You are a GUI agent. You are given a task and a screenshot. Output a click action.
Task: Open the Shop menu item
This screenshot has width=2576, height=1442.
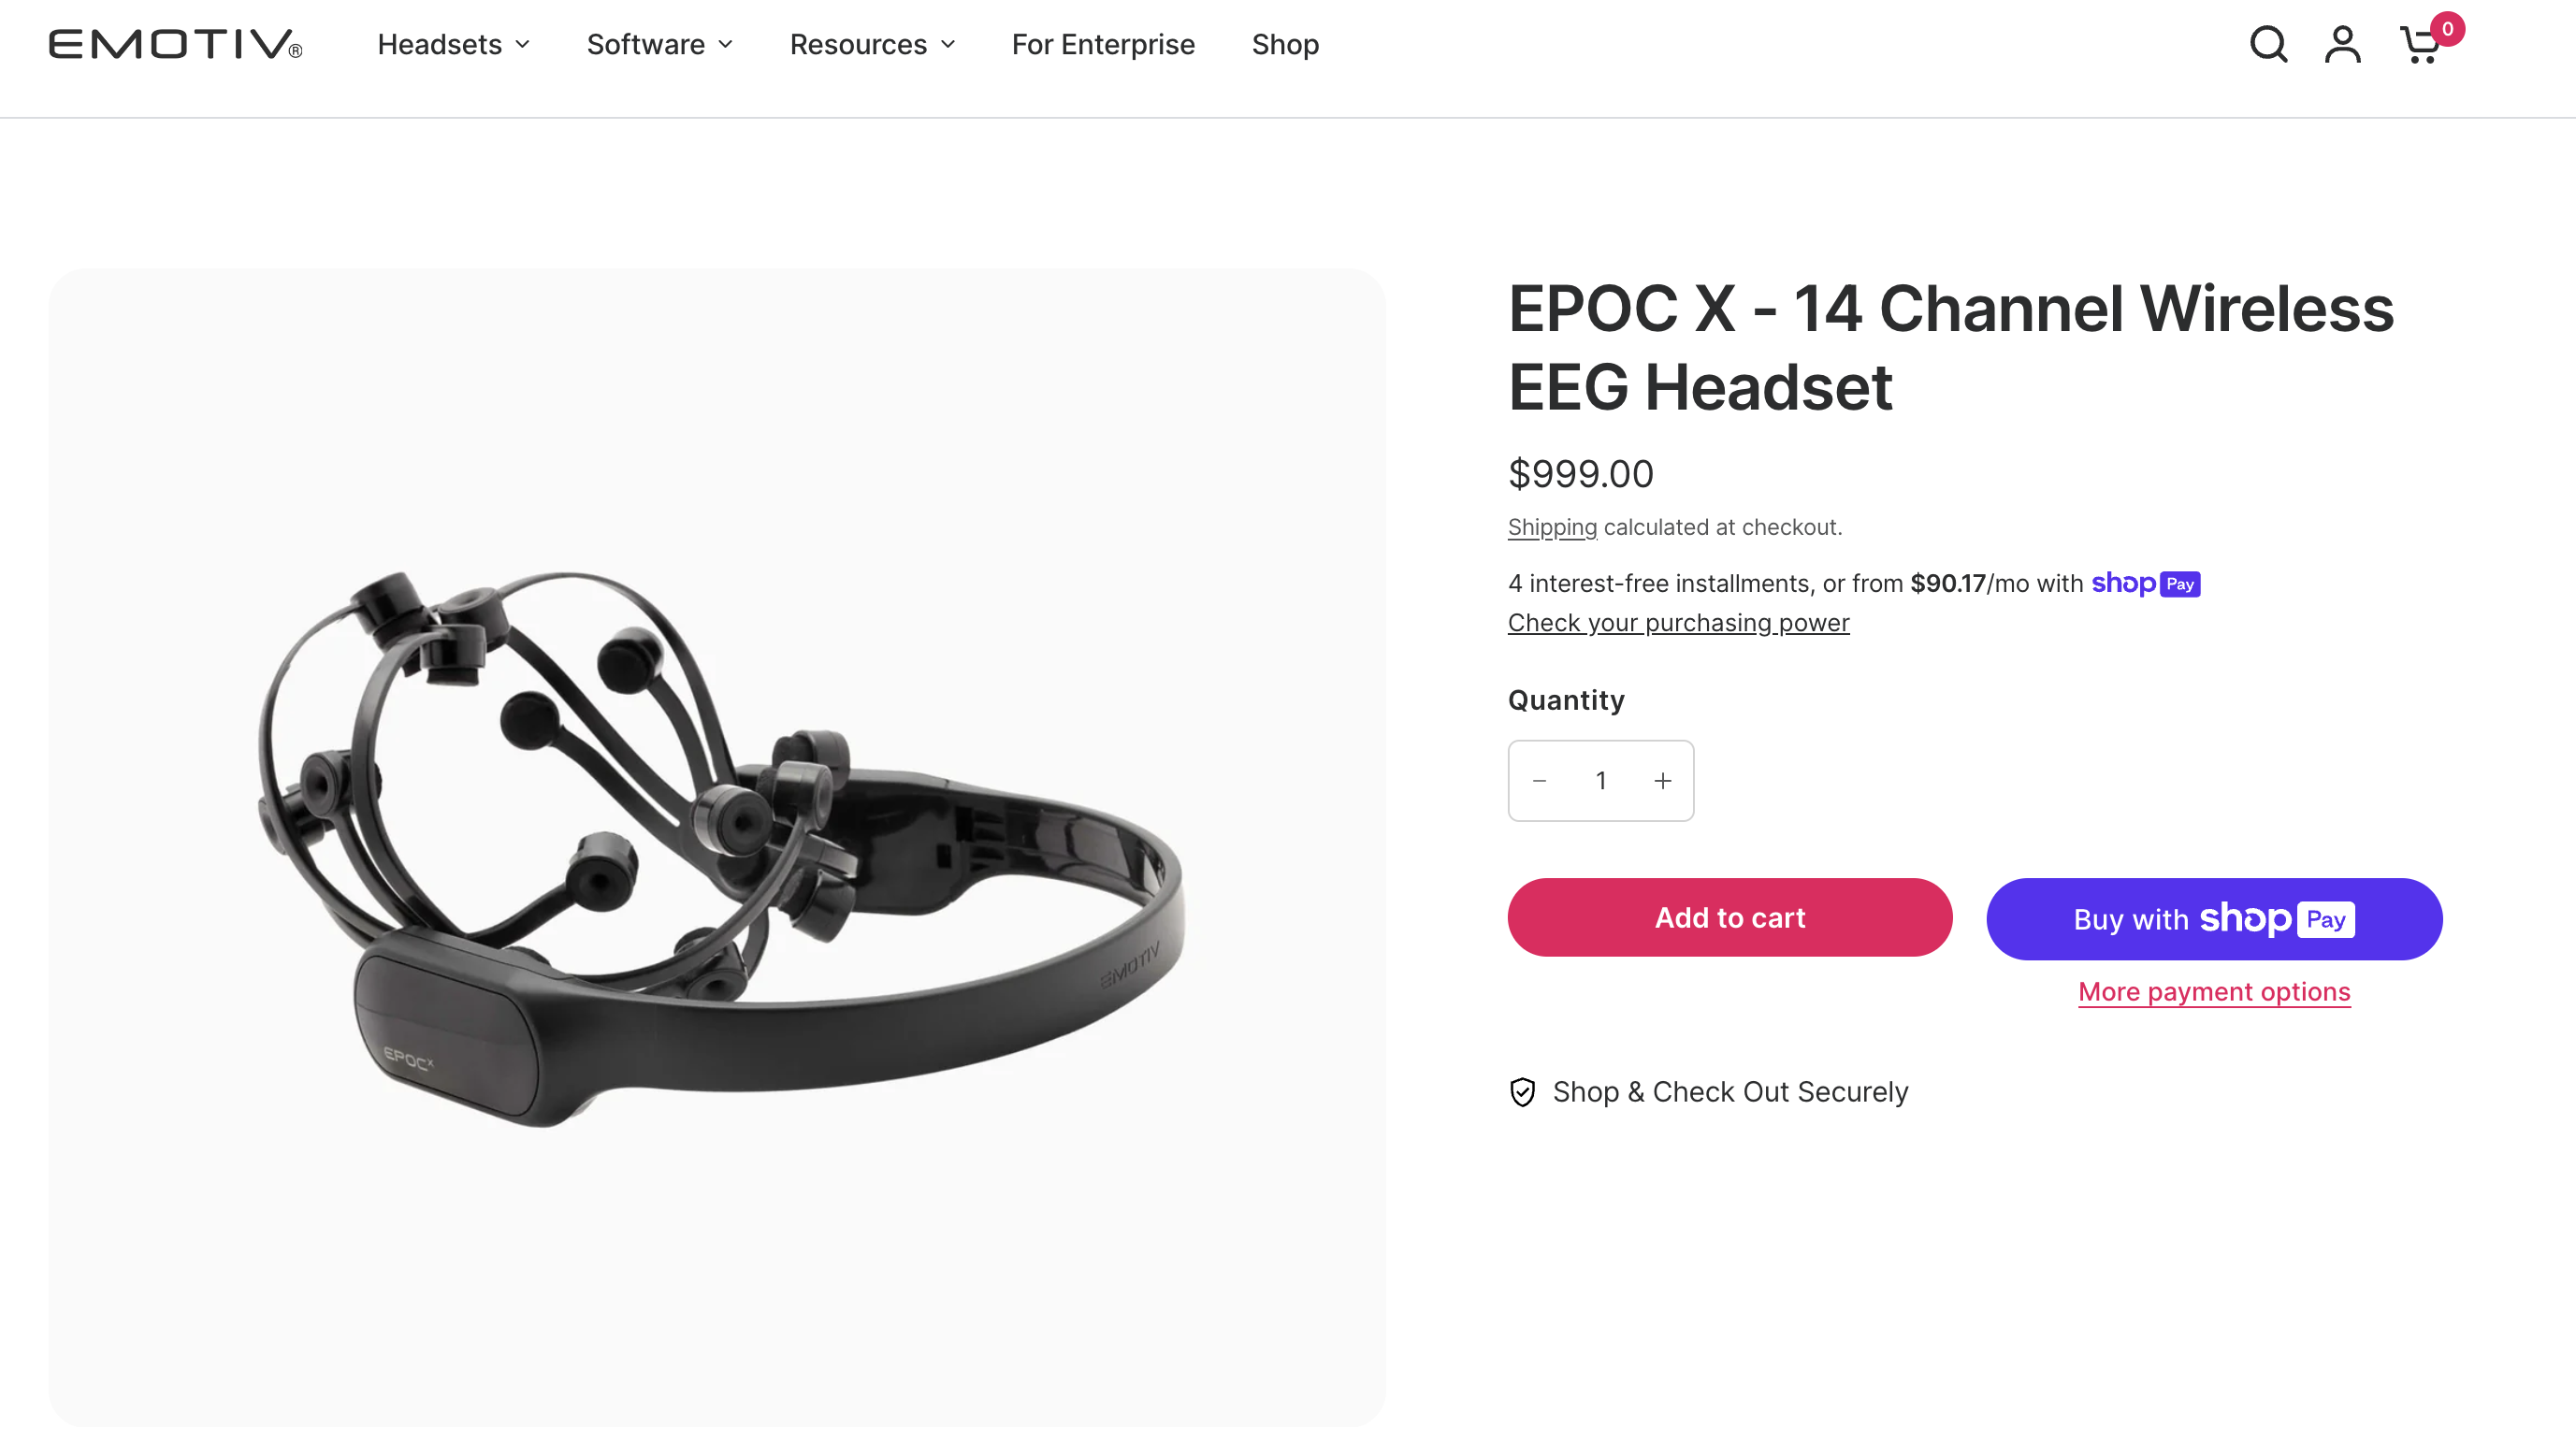(1285, 45)
